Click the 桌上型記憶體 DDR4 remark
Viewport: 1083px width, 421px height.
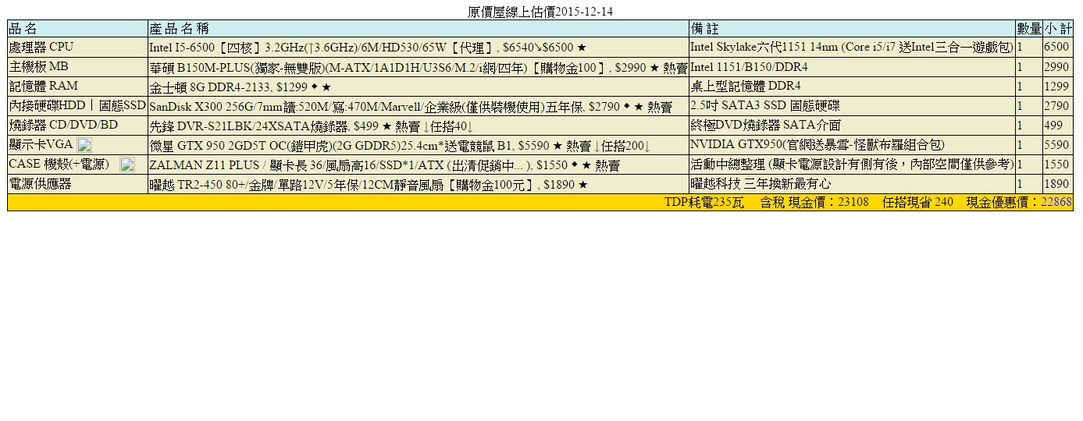pyautogui.click(x=746, y=87)
